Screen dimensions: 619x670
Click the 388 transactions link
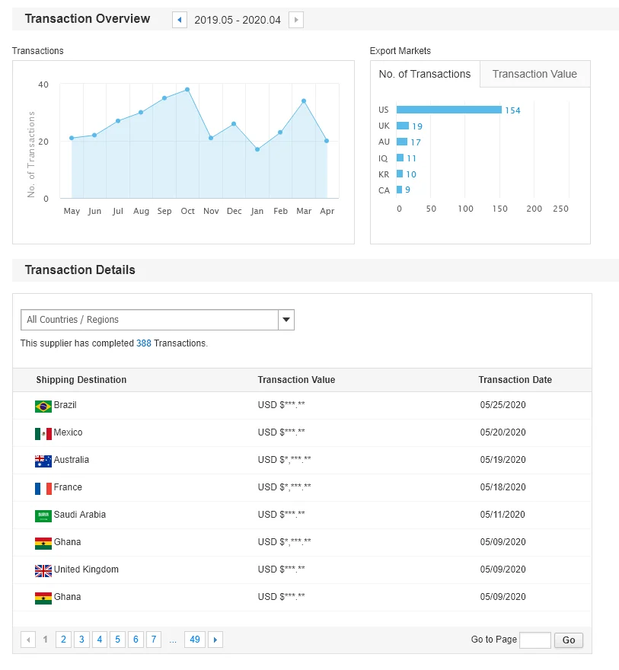(143, 343)
